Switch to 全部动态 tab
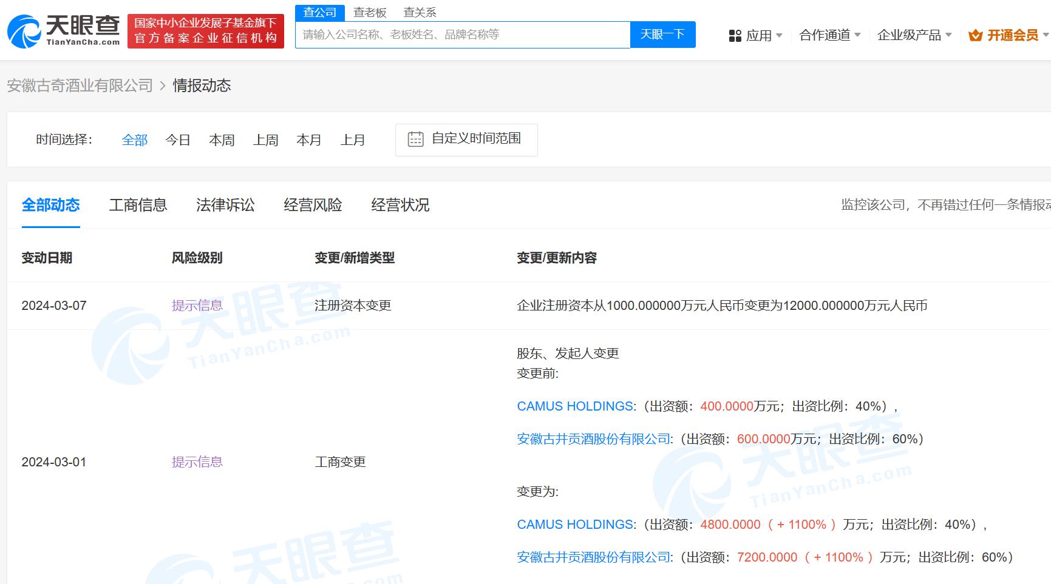The image size is (1051, 584). pos(51,205)
